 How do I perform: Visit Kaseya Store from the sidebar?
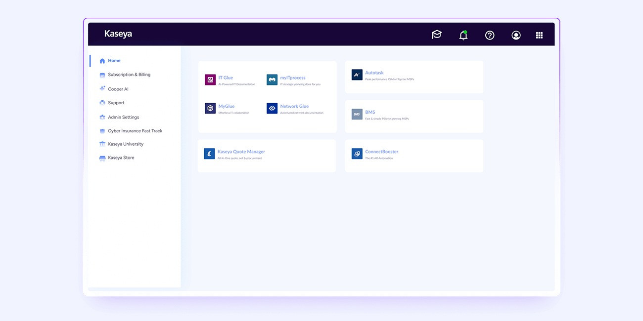coord(121,158)
